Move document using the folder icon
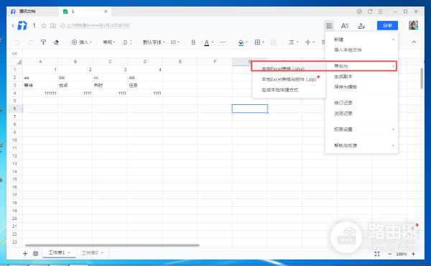Image resolution: width=431 pixels, height=266 pixels. pyautogui.click(x=53, y=26)
